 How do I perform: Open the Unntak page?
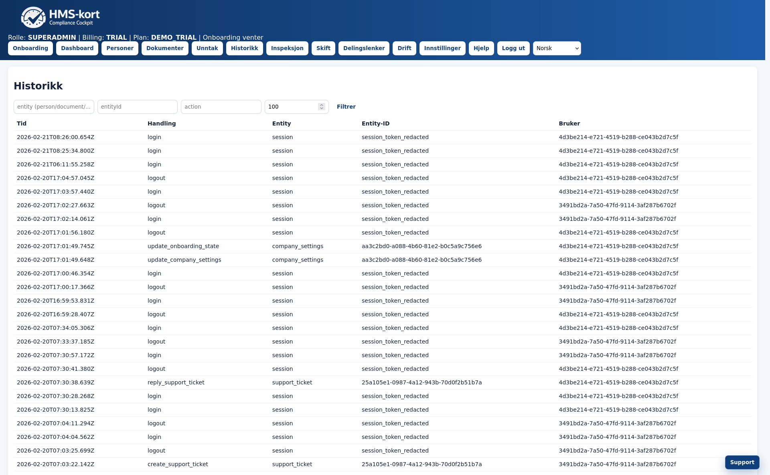(207, 48)
